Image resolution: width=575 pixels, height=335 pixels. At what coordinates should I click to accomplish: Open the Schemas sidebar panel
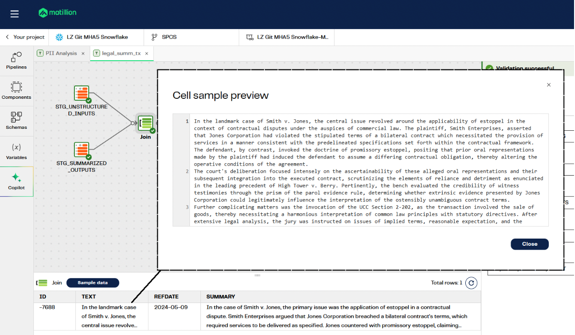(x=16, y=120)
